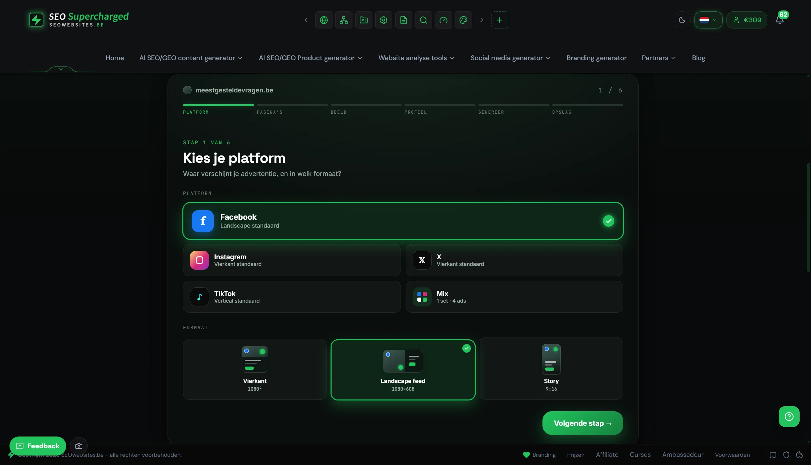The image size is (811, 465).
Task: Click the "1 / 6" step counter
Action: pos(611,90)
